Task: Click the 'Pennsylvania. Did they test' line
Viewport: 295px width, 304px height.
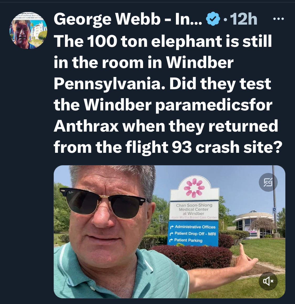Action: click(x=162, y=84)
